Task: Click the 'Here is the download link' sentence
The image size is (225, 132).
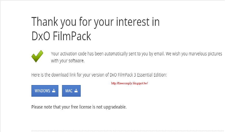Action: (x=99, y=75)
